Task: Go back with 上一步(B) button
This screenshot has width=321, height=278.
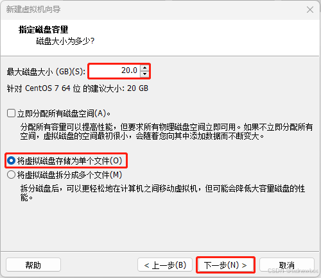Action: 165,265
